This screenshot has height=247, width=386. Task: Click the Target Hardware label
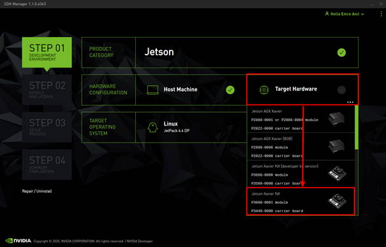click(296, 89)
